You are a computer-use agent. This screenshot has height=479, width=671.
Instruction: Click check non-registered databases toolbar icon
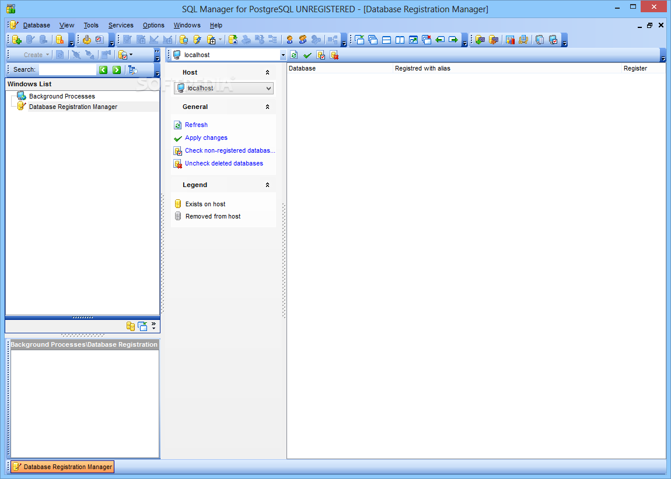[321, 55]
